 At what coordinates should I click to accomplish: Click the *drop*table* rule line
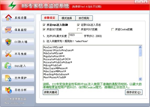(x=52, y=65)
